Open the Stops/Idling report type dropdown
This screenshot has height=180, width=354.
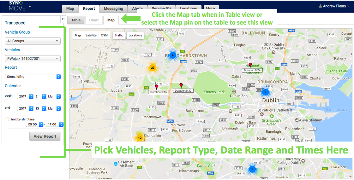(33, 77)
